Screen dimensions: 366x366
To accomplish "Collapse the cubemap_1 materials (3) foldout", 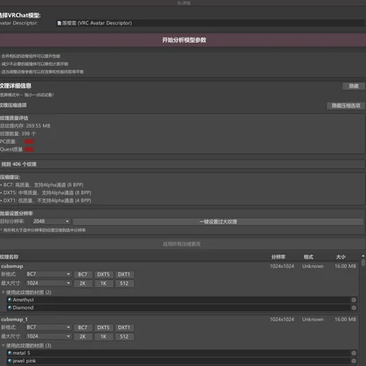I will (x=4, y=345).
